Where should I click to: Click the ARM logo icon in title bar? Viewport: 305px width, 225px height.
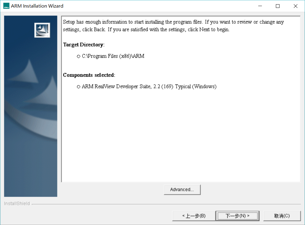click(x=6, y=6)
